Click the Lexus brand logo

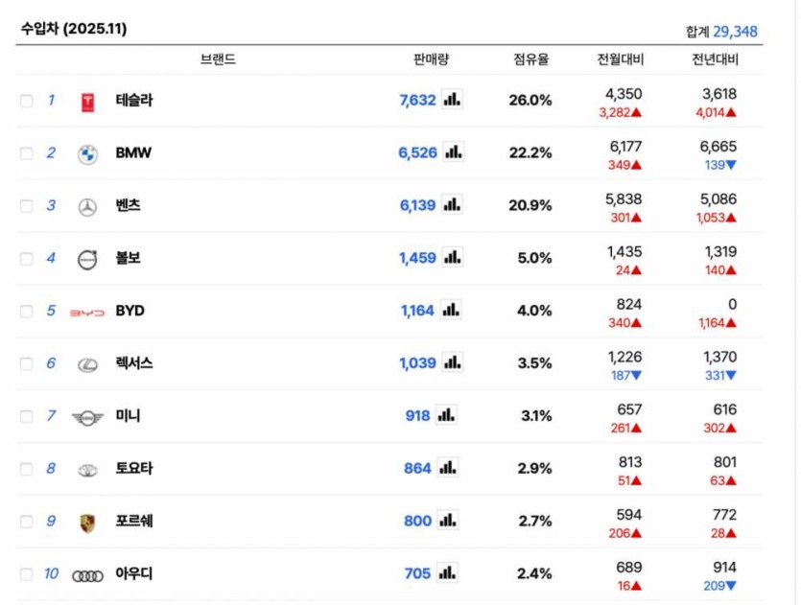87,365
